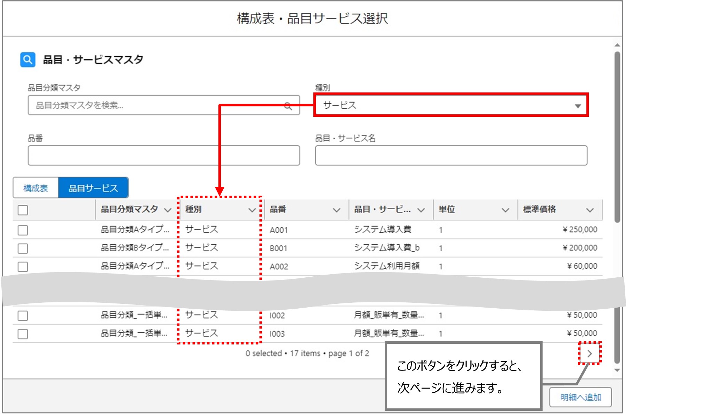Check the row for I003

click(23, 334)
